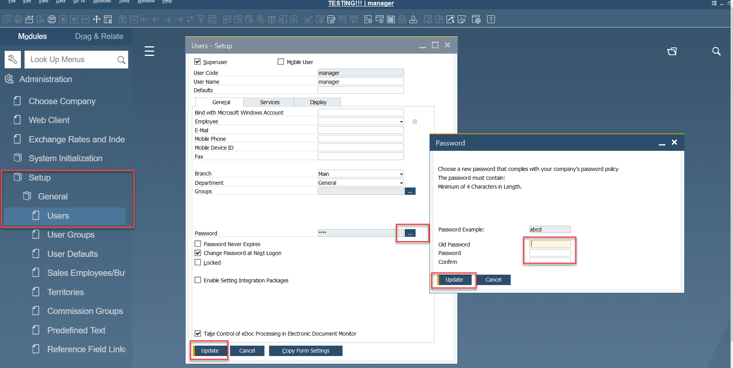Open the Department dropdown showing General

401,182
